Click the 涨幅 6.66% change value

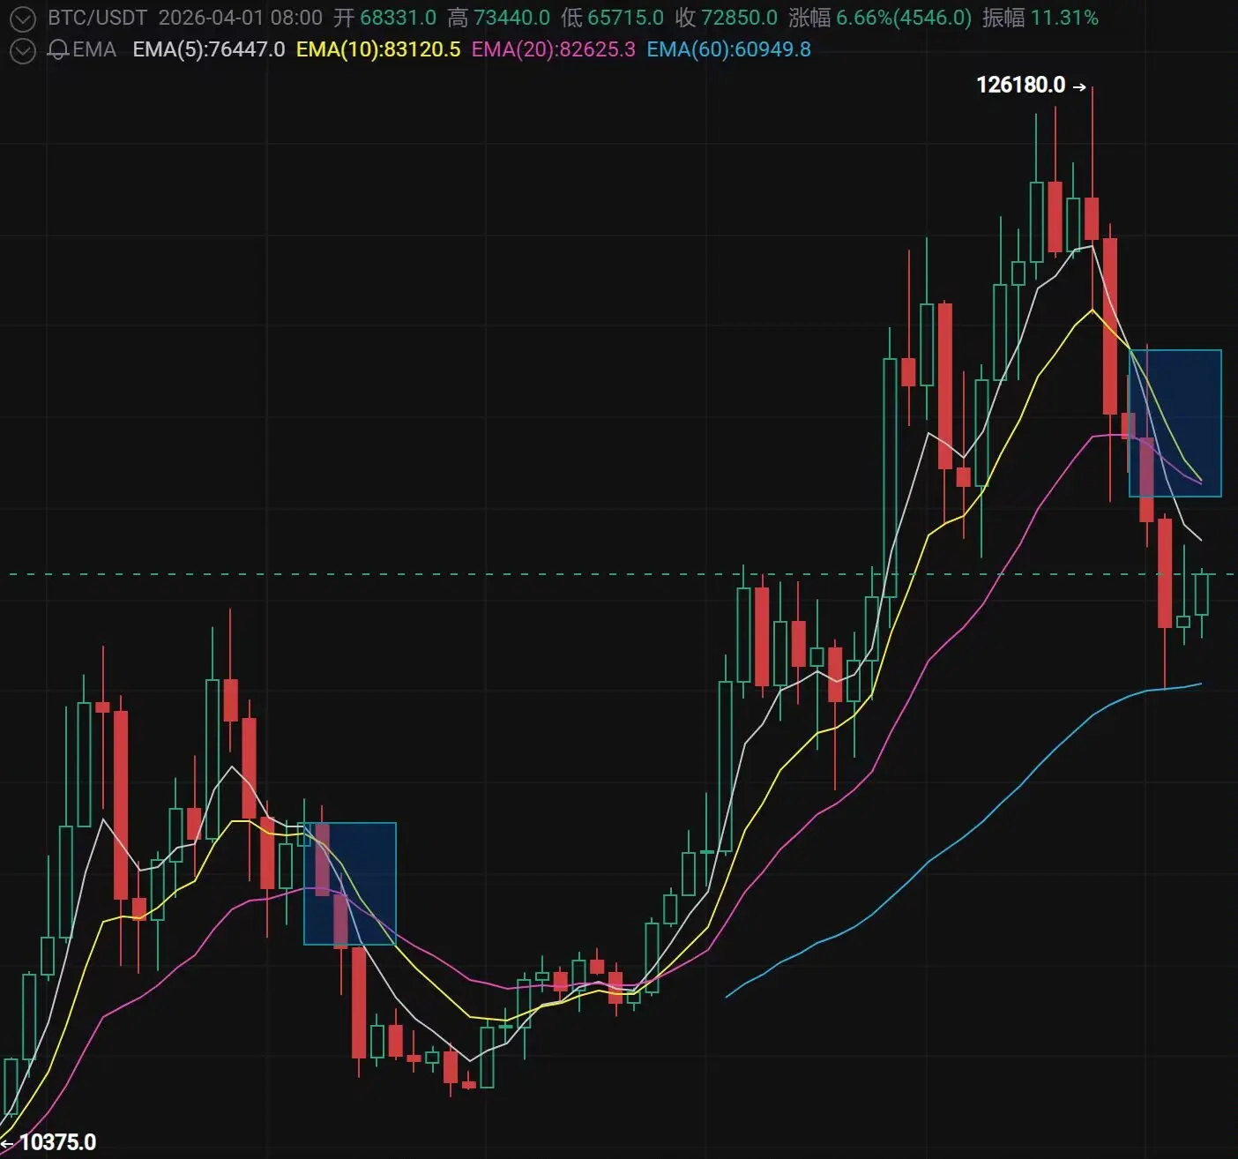(x=880, y=18)
